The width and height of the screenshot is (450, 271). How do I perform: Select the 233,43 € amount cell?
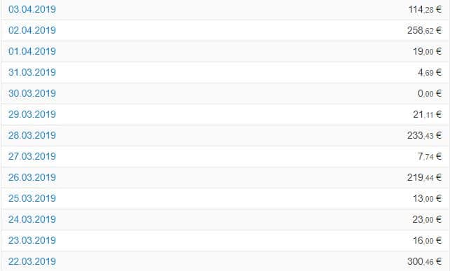425,135
